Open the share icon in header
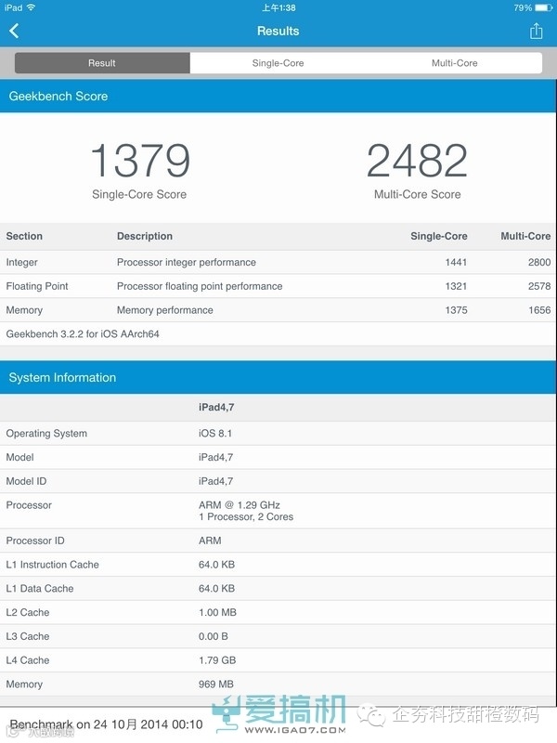This screenshot has width=557, height=743. pyautogui.click(x=537, y=32)
